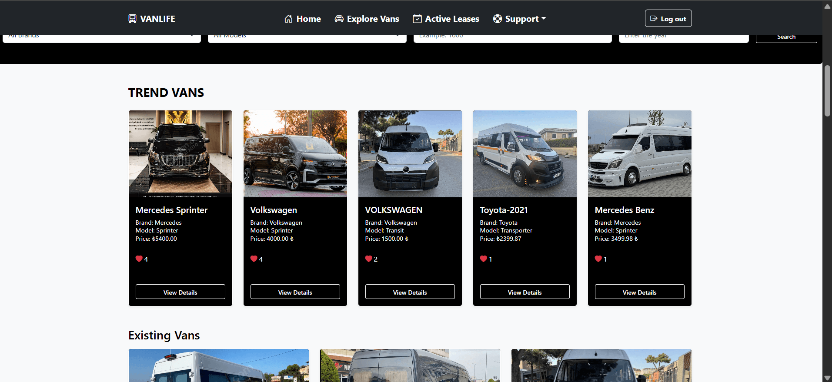Click the Support lifebuoy icon
The height and width of the screenshot is (382, 832).
pos(498,19)
